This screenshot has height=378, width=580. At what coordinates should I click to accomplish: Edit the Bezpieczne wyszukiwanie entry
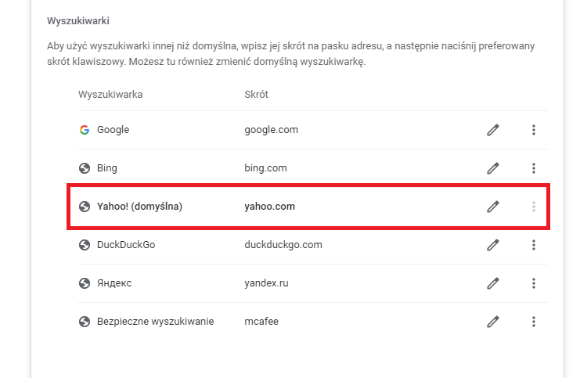point(492,322)
